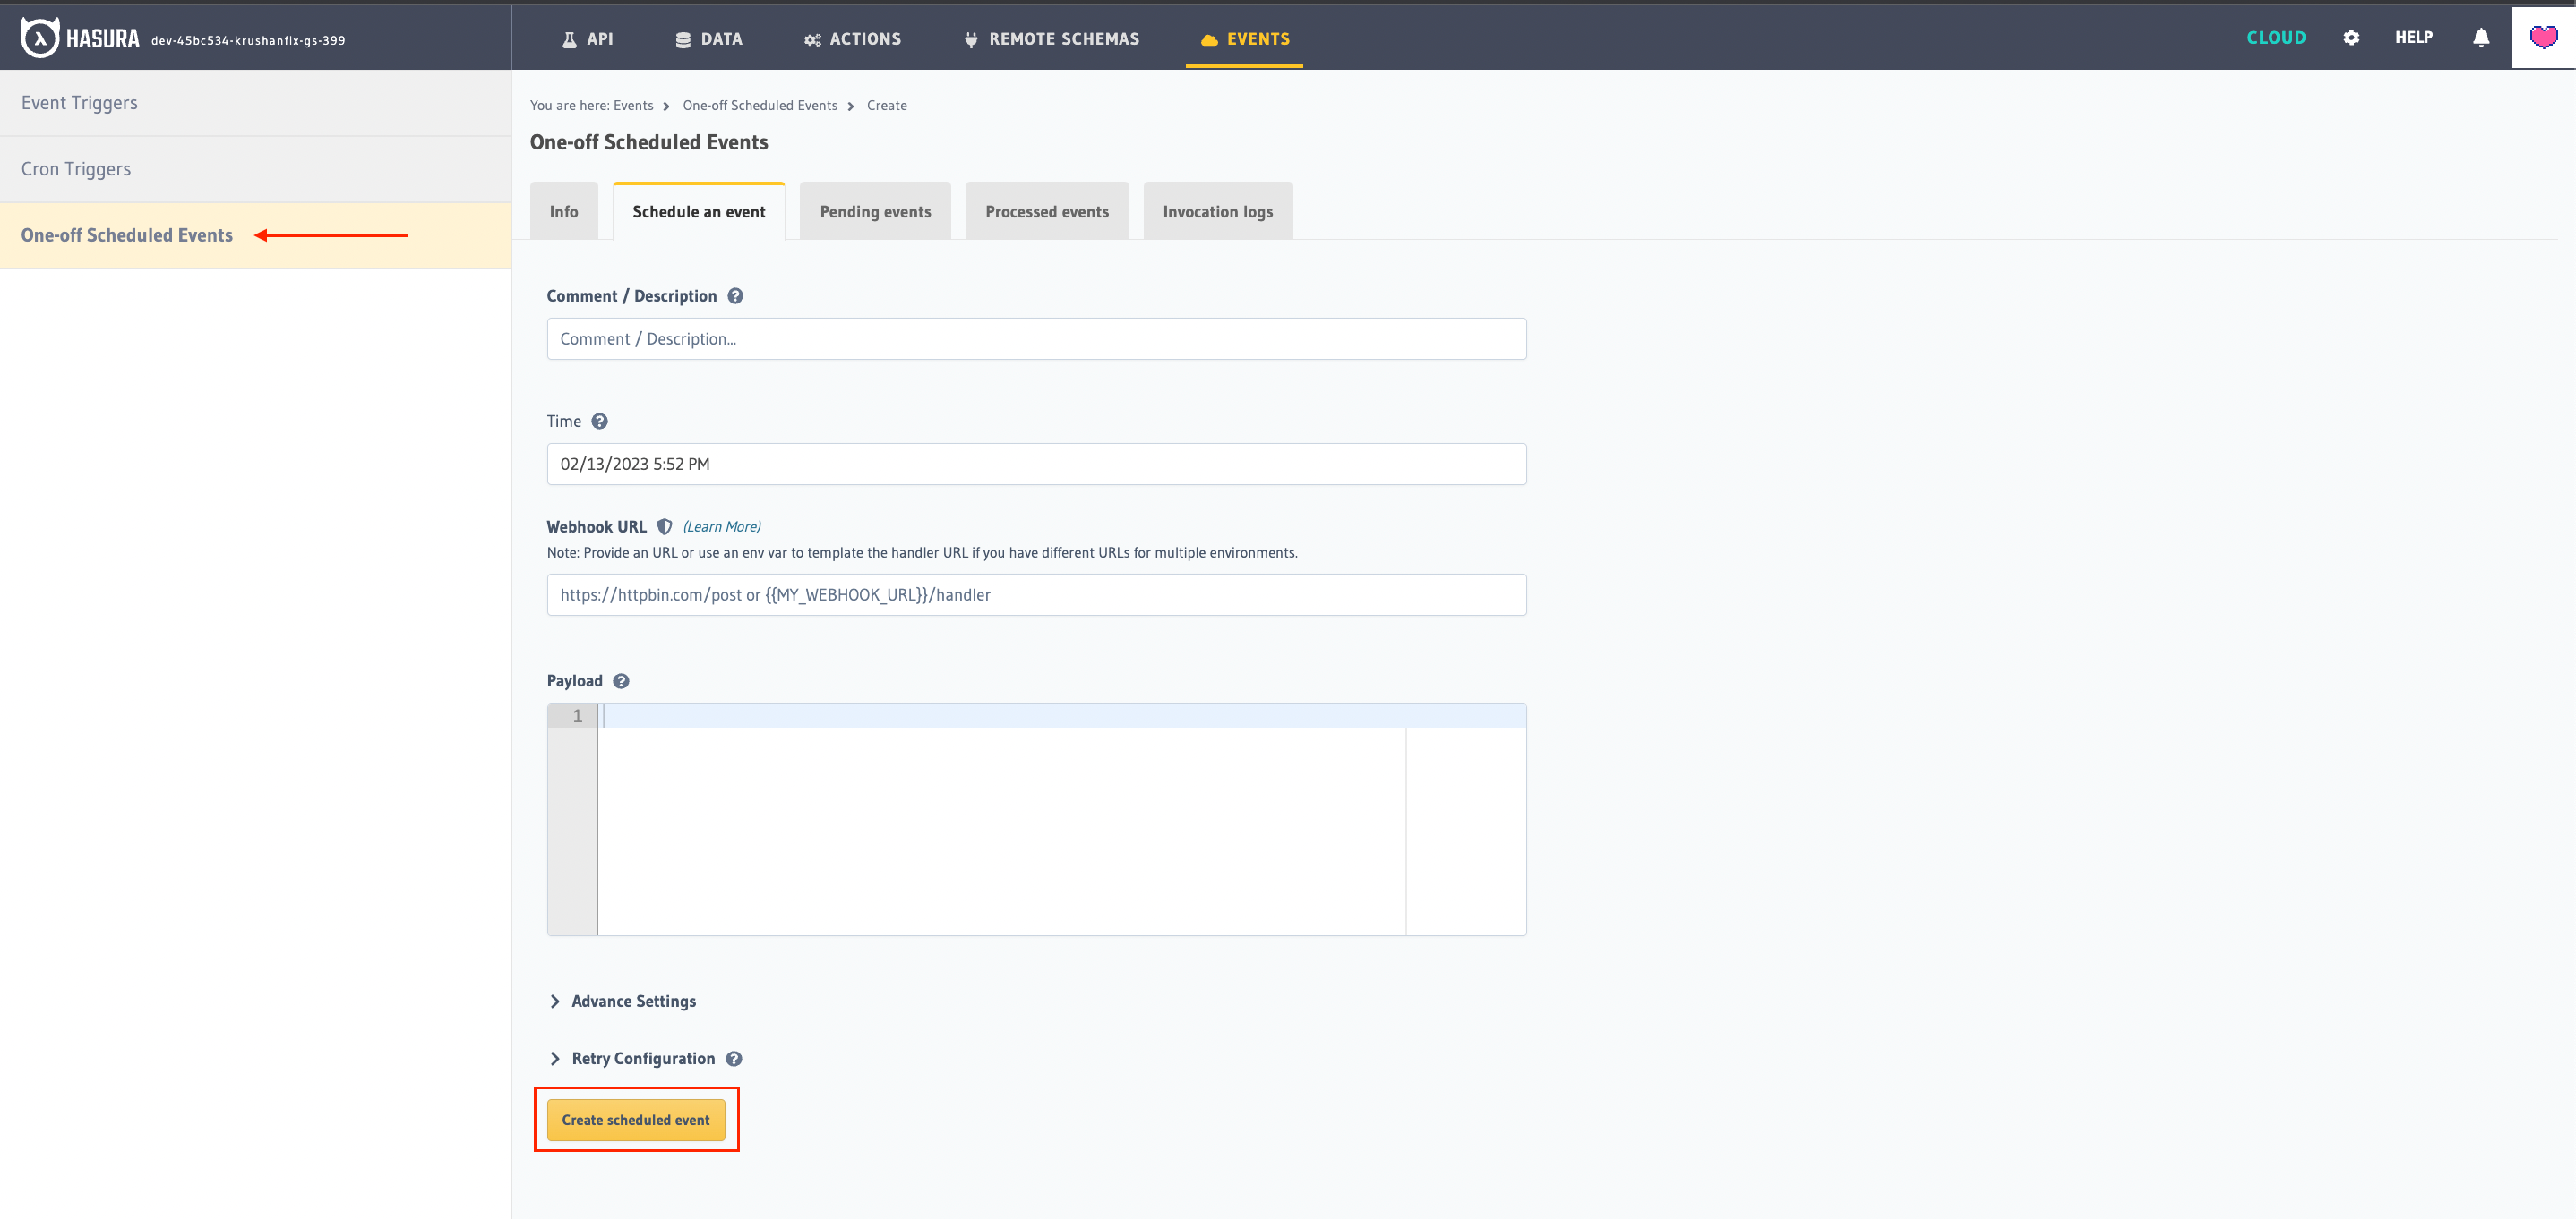The image size is (2576, 1219).
Task: Click the Comment Description input field
Action: click(x=1036, y=338)
